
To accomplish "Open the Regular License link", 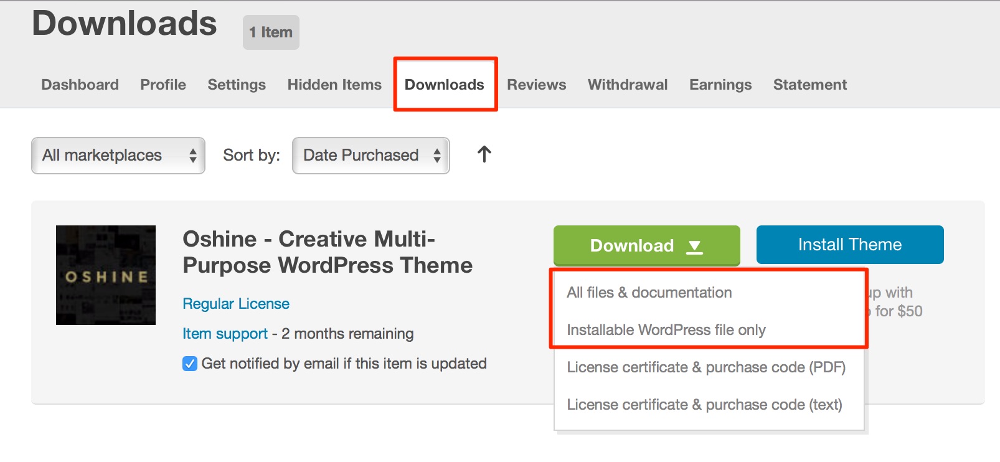I will [x=236, y=304].
